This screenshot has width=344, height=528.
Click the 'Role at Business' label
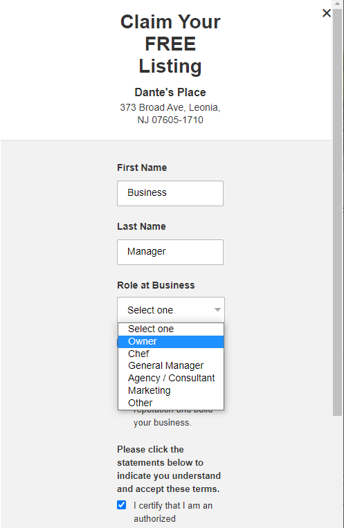(x=156, y=285)
